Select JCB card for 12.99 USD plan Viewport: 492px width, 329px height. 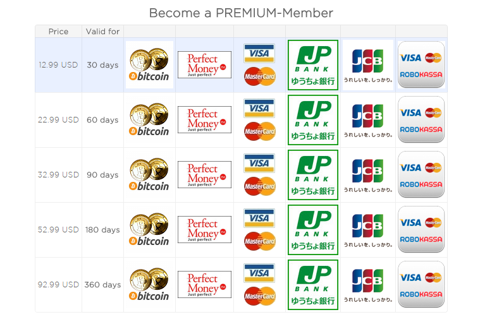pyautogui.click(x=368, y=65)
